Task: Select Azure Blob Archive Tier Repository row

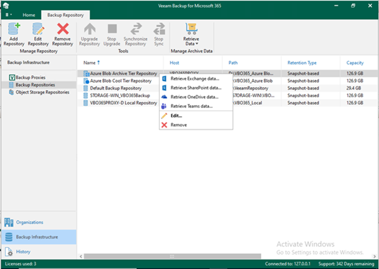Action: (227, 73)
